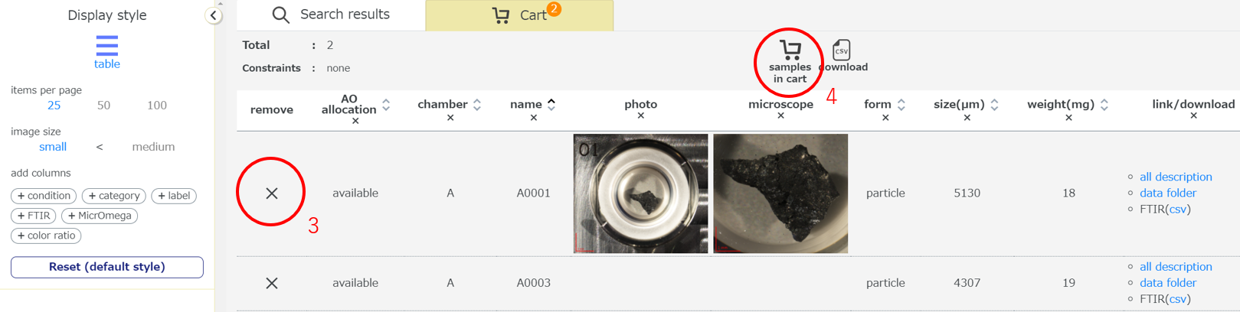The image size is (1240, 312).
Task: Add the FTIR column
Action: tap(34, 216)
